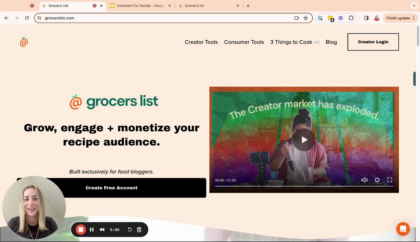The height and width of the screenshot is (242, 420).
Task: Play the Creator market video
Action: [x=304, y=140]
